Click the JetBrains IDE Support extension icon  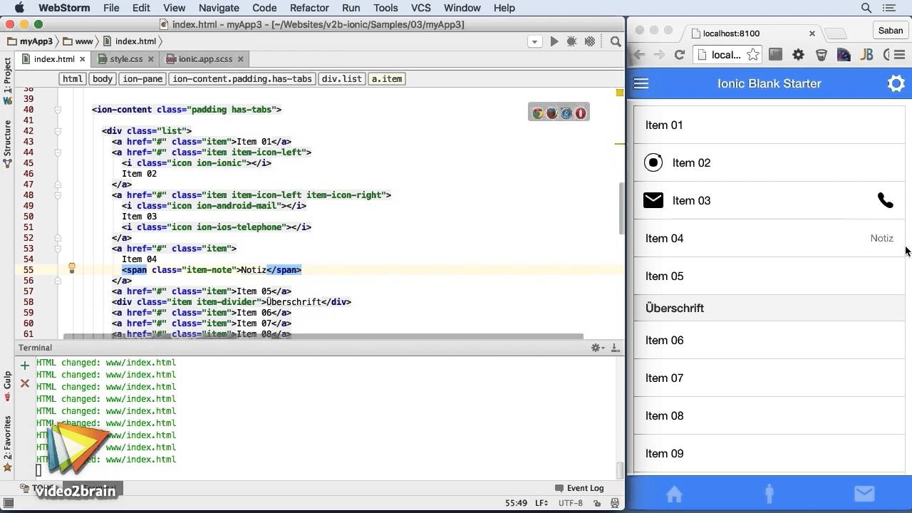click(x=866, y=55)
